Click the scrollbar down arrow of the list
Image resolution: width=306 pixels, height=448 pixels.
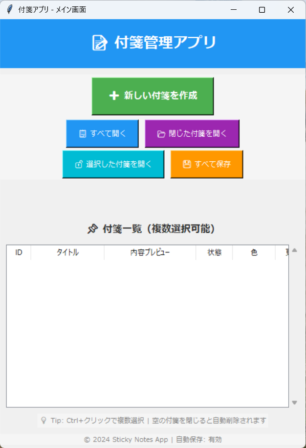[295, 402]
